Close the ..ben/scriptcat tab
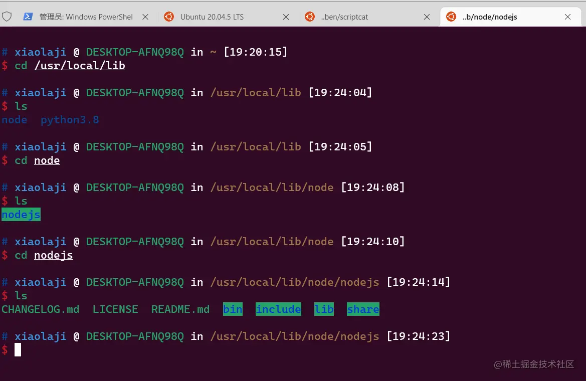This screenshot has width=586, height=381. (x=427, y=17)
